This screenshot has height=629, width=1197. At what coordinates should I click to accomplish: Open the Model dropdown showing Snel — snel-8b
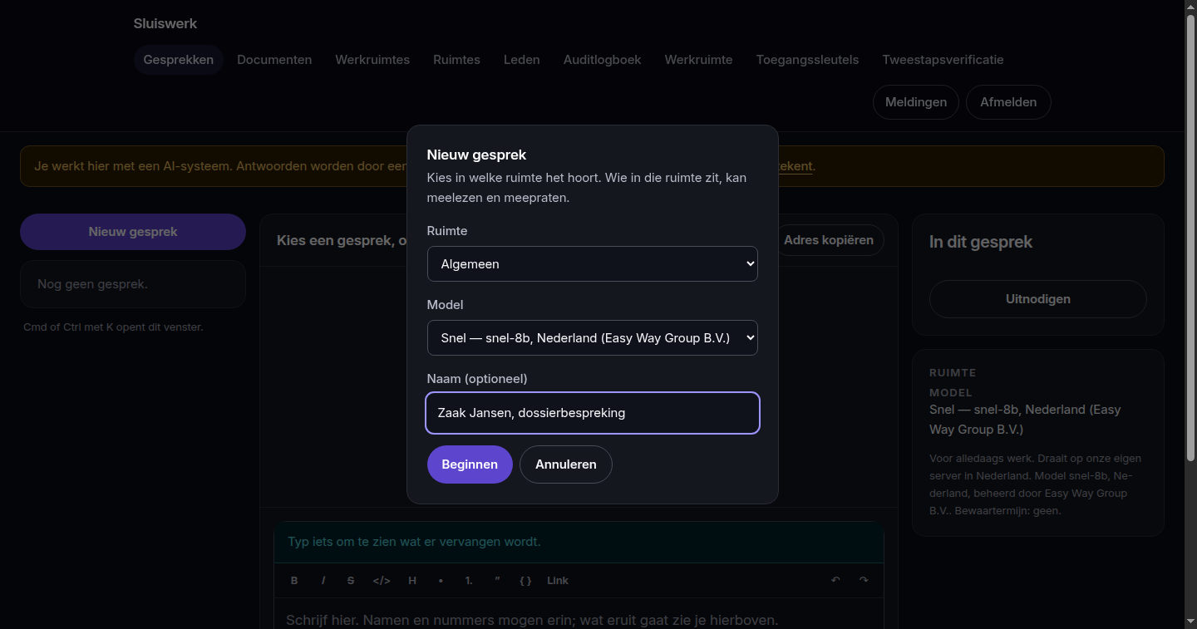click(x=593, y=338)
